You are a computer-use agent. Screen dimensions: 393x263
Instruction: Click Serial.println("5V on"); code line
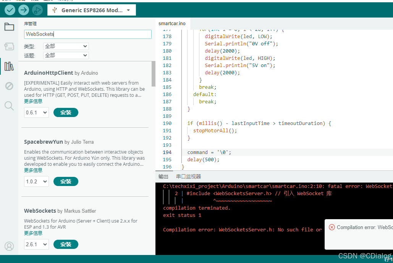point(240,66)
